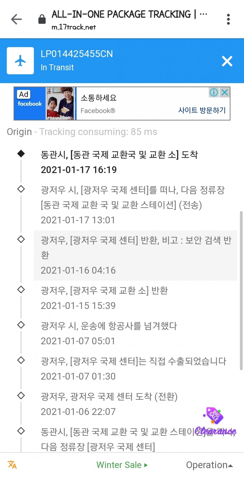Expand the Operation menu
The width and height of the screenshot is (244, 477).
tap(209, 465)
